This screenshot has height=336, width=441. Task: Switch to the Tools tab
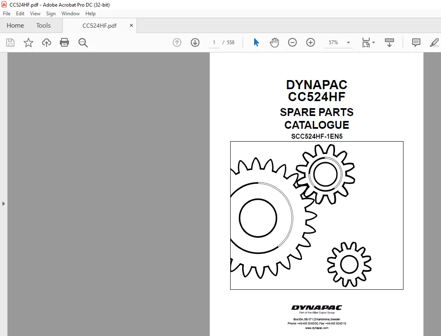(43, 25)
